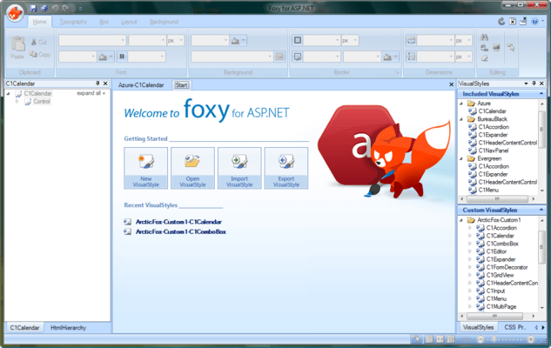Click expand all in C1Calendar panel
Screen dimensions: 551x348
[x=91, y=93]
